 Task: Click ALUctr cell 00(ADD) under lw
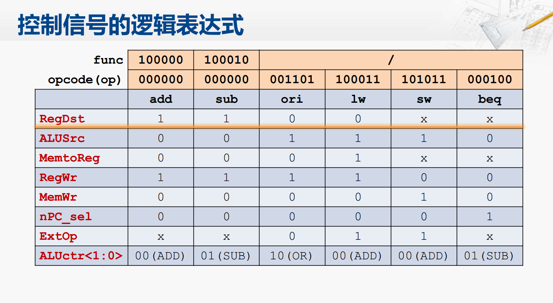tap(358, 256)
